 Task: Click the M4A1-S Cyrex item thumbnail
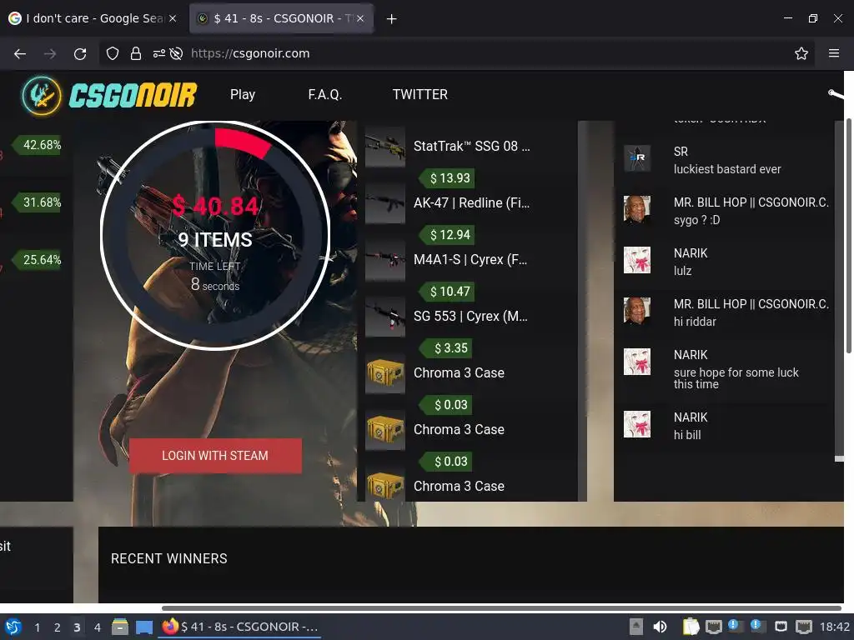385,260
